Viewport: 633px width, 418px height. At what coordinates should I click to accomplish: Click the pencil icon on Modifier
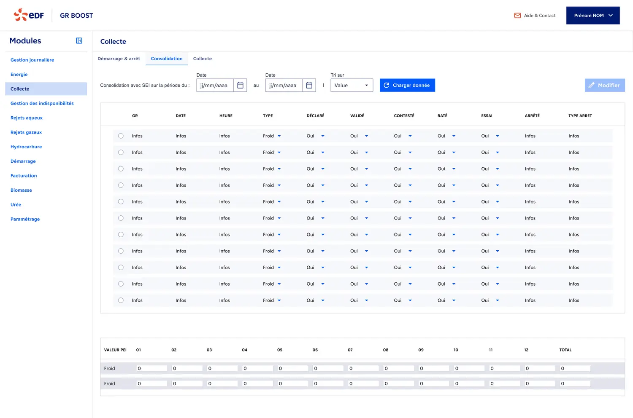click(591, 85)
